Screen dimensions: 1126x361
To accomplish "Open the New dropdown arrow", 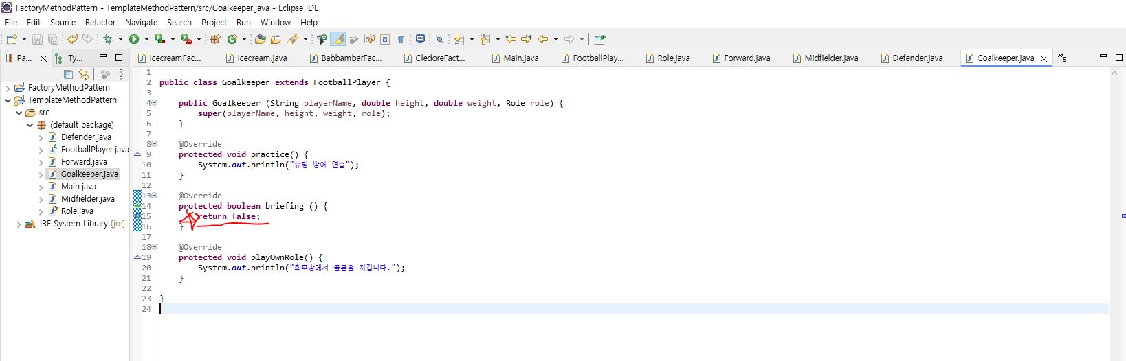I will pyautogui.click(x=24, y=39).
